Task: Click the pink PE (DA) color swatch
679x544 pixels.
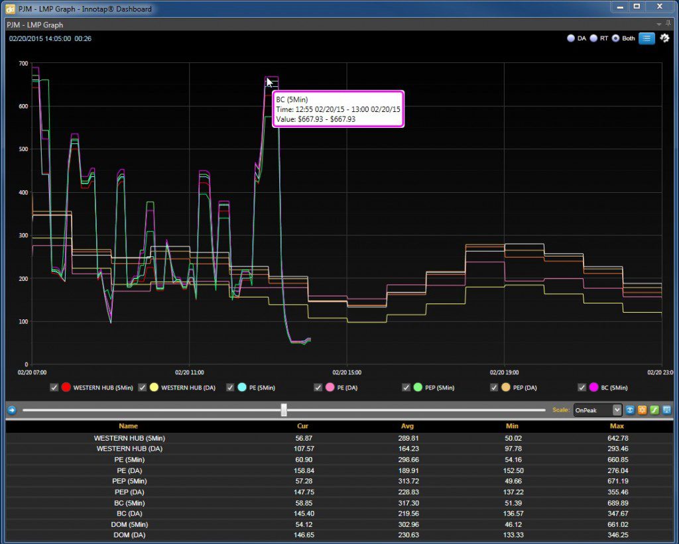Action: click(330, 388)
